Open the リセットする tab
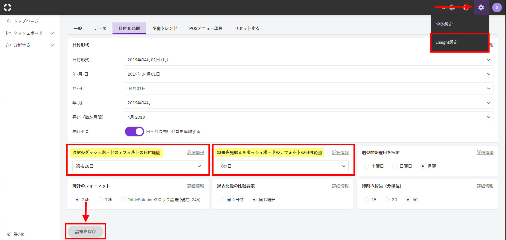 coord(247,28)
